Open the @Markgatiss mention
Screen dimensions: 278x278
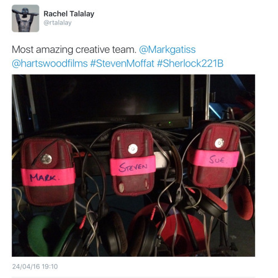167,49
